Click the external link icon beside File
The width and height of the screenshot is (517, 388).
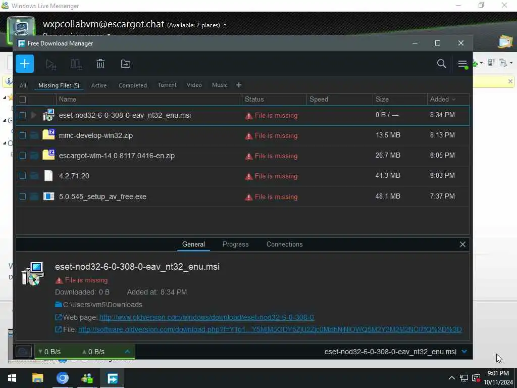click(x=59, y=329)
